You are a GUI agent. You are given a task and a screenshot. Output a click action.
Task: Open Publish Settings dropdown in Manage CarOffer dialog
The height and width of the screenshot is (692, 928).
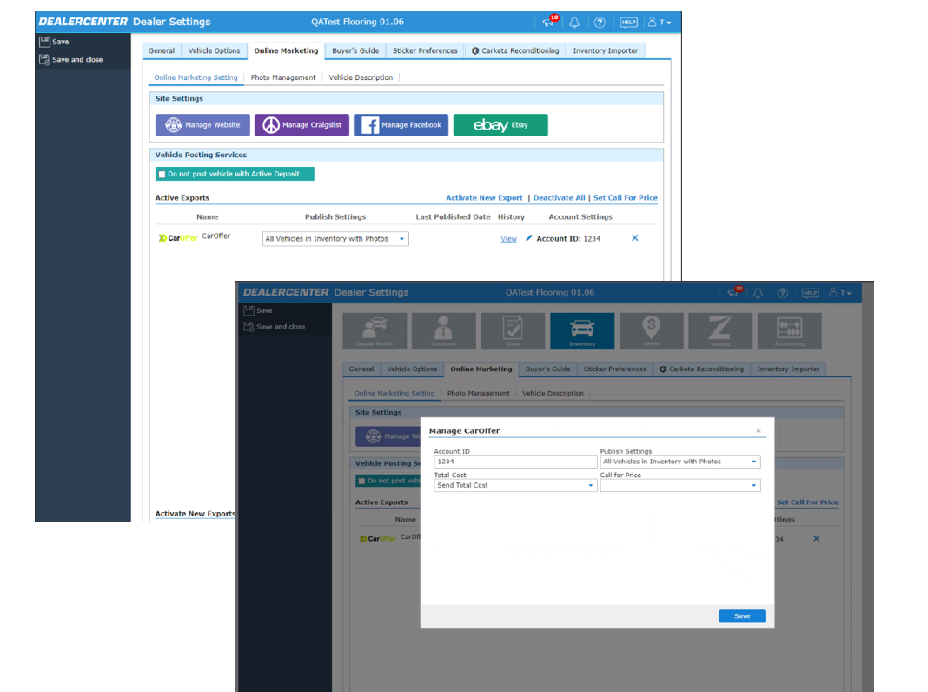coord(680,462)
